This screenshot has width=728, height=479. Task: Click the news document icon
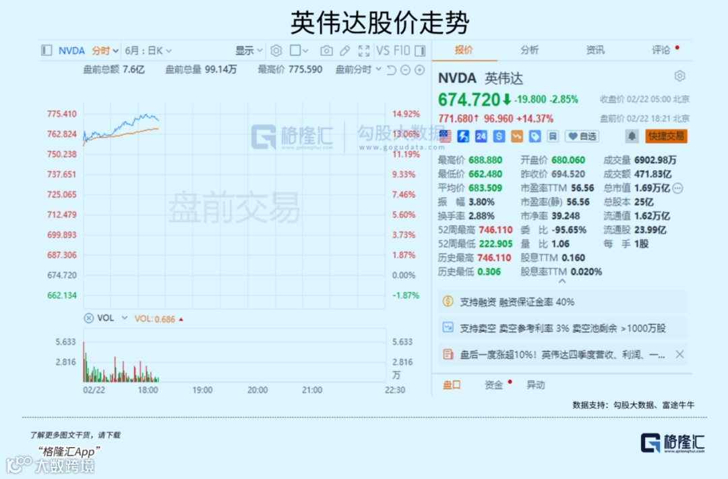pyautogui.click(x=448, y=354)
